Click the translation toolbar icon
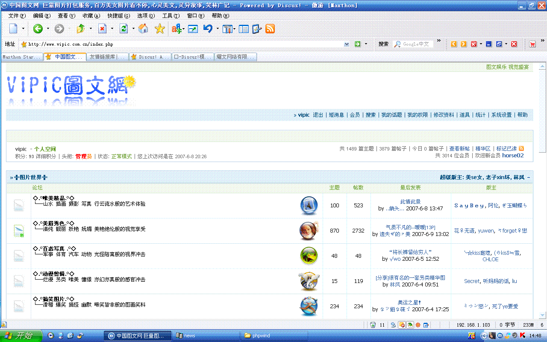547x342 pixels. 176,29
